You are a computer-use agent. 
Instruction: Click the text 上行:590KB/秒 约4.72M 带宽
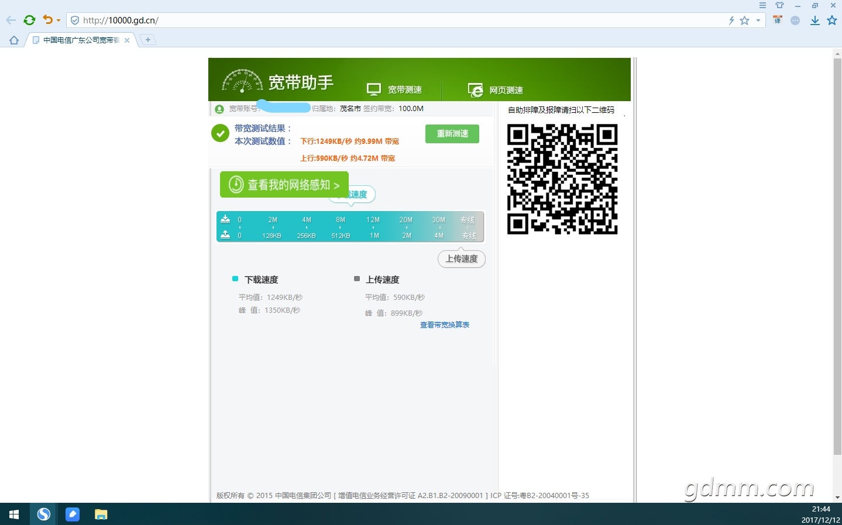click(x=348, y=158)
